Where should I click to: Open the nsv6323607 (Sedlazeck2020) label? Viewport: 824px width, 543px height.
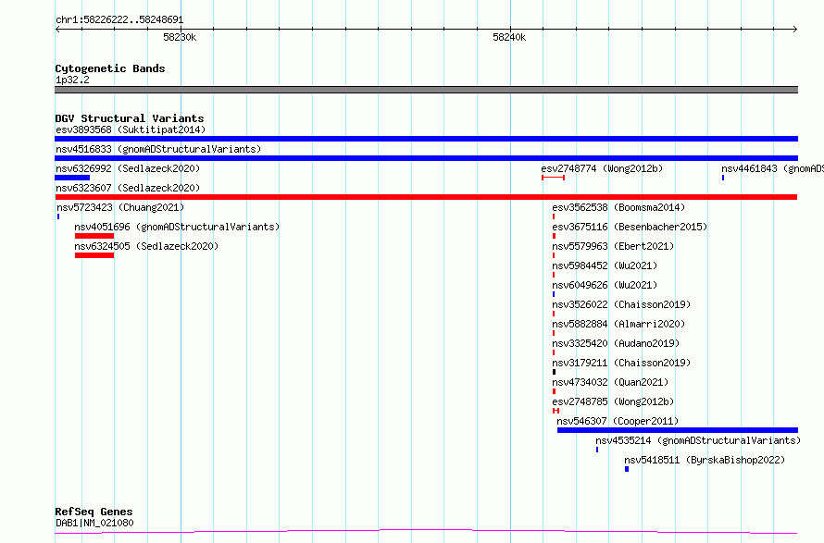[x=128, y=188]
